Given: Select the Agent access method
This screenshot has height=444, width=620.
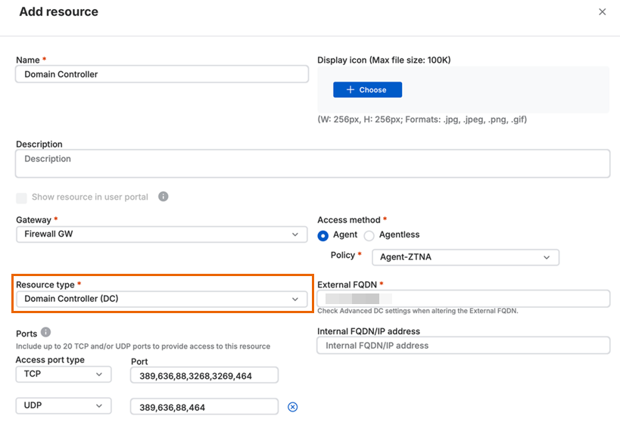Looking at the screenshot, I should tap(324, 235).
